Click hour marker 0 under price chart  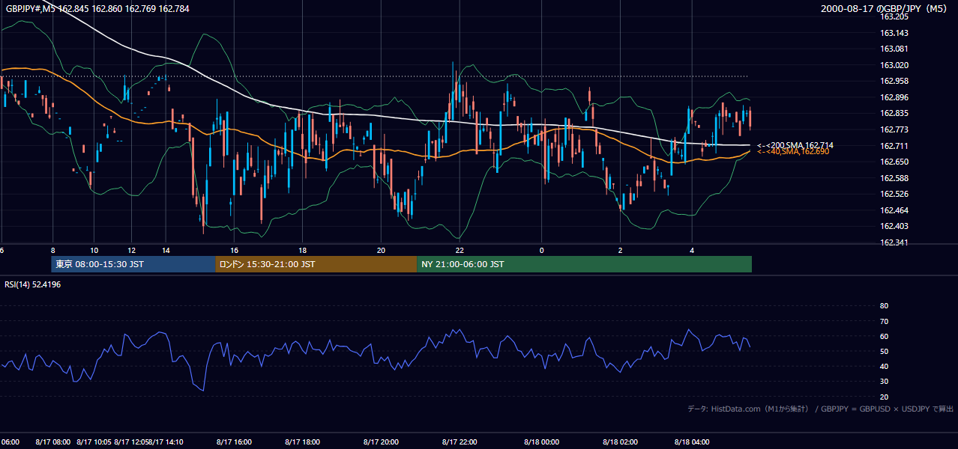click(x=542, y=250)
